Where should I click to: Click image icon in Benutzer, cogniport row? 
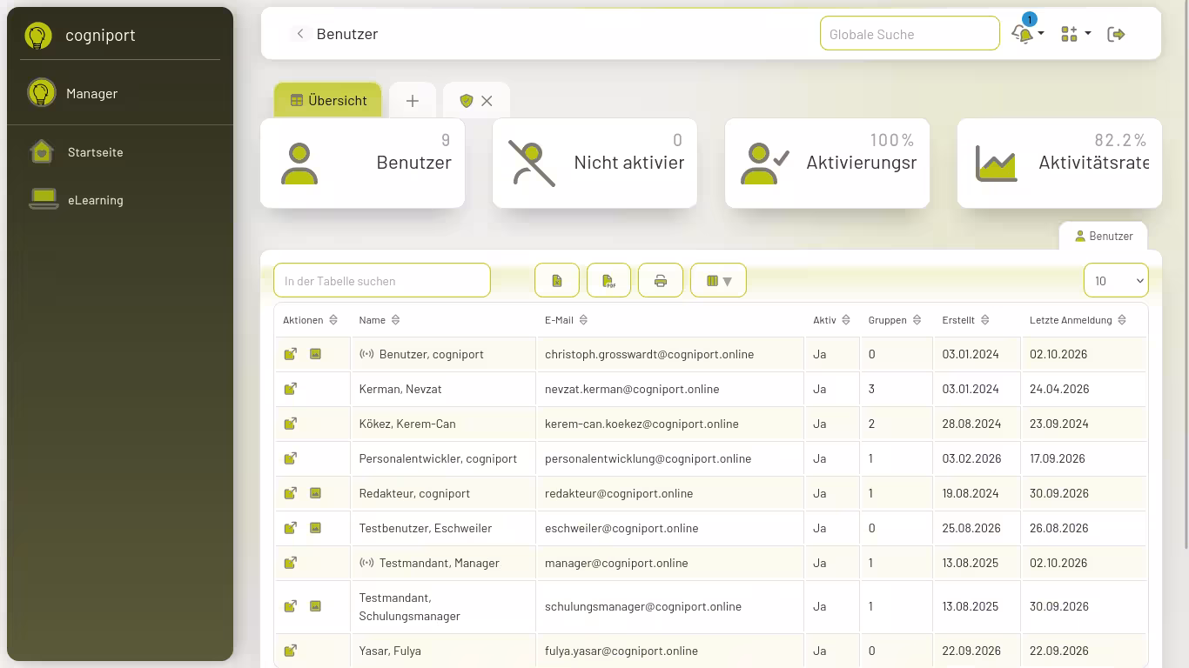coord(315,354)
